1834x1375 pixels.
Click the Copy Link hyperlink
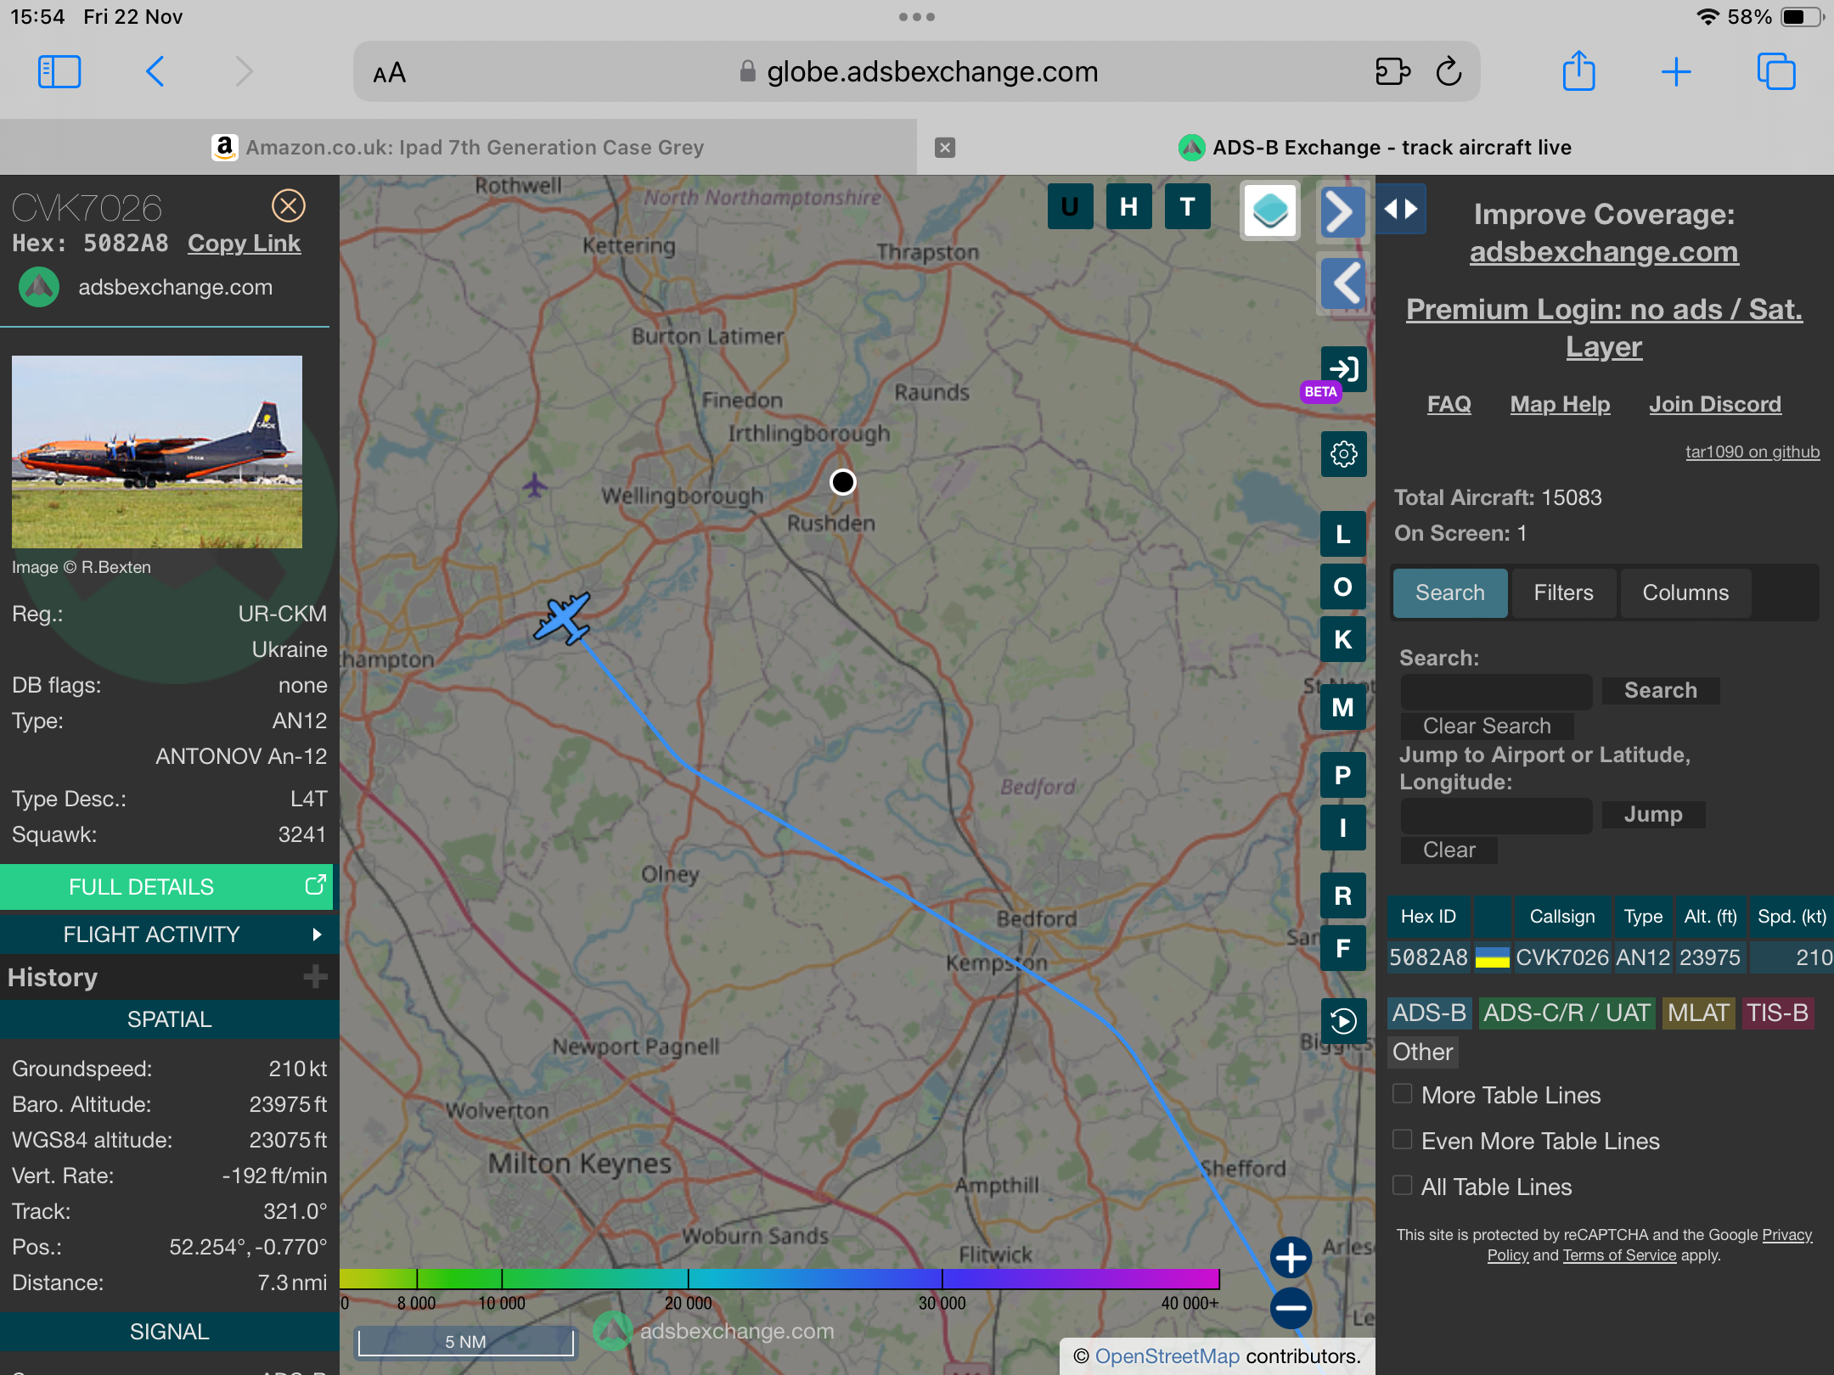coord(244,244)
